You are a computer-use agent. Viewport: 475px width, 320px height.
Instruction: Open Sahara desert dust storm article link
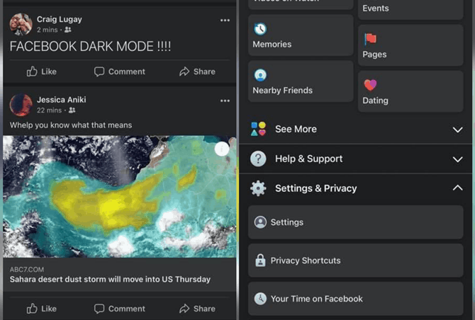(x=110, y=279)
